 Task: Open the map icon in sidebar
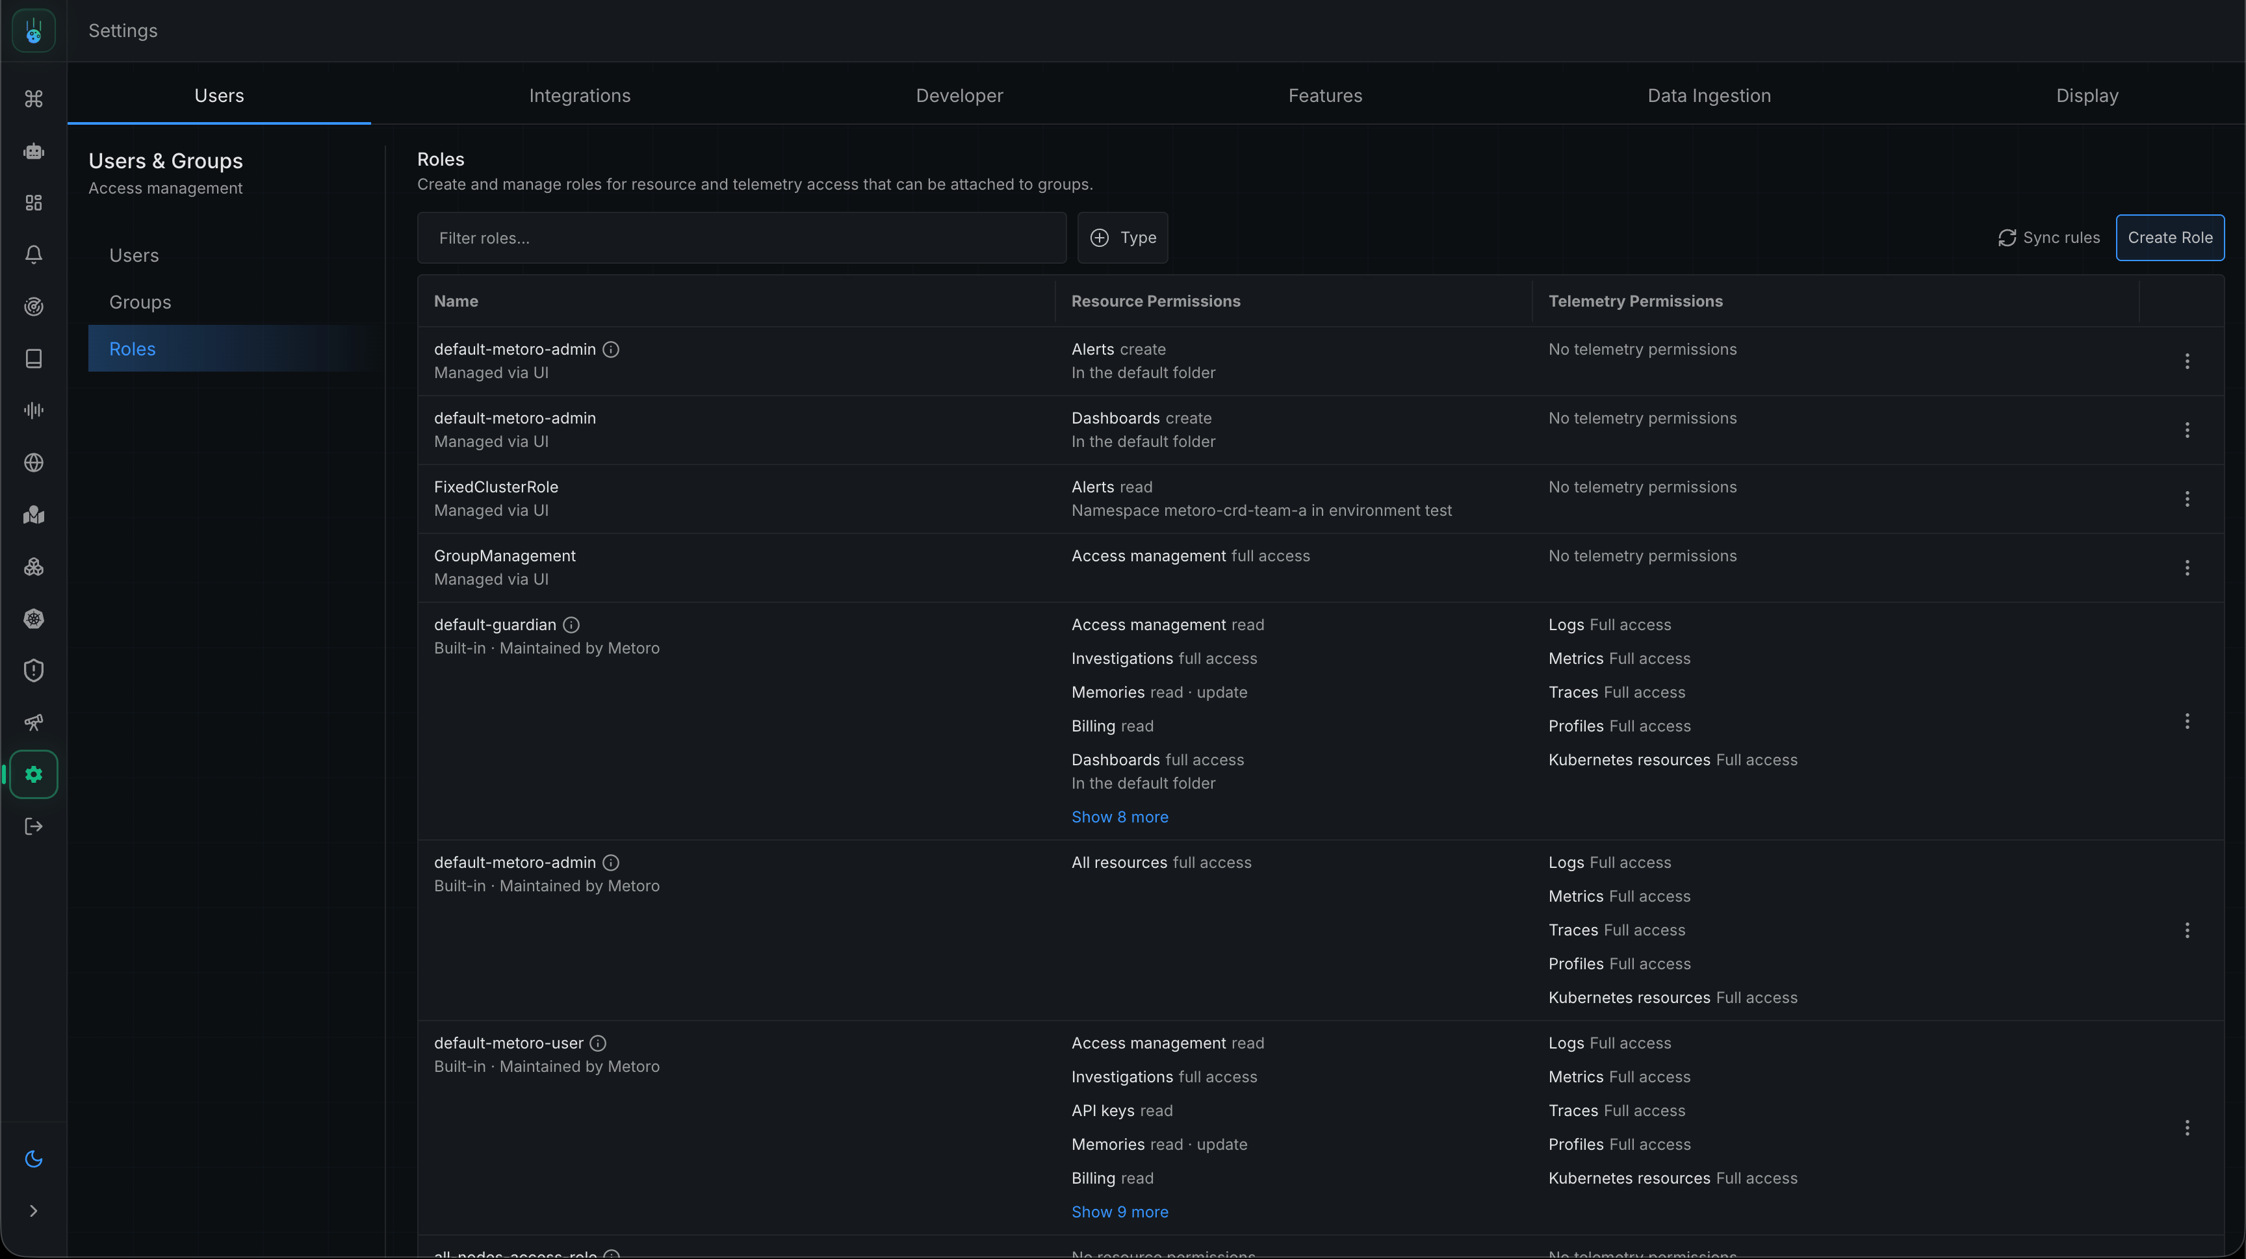tap(33, 515)
